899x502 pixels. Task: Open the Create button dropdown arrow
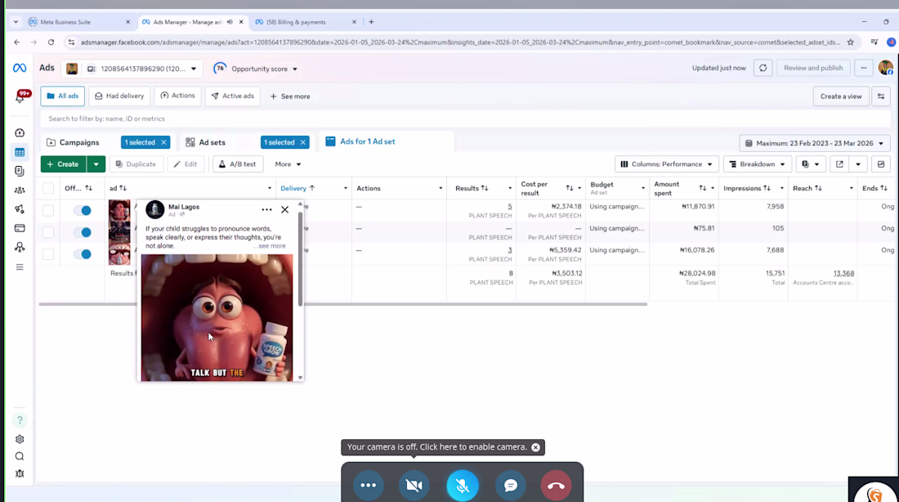click(x=96, y=164)
